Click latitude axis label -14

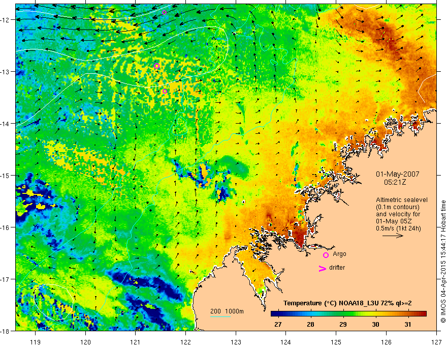point(5,124)
